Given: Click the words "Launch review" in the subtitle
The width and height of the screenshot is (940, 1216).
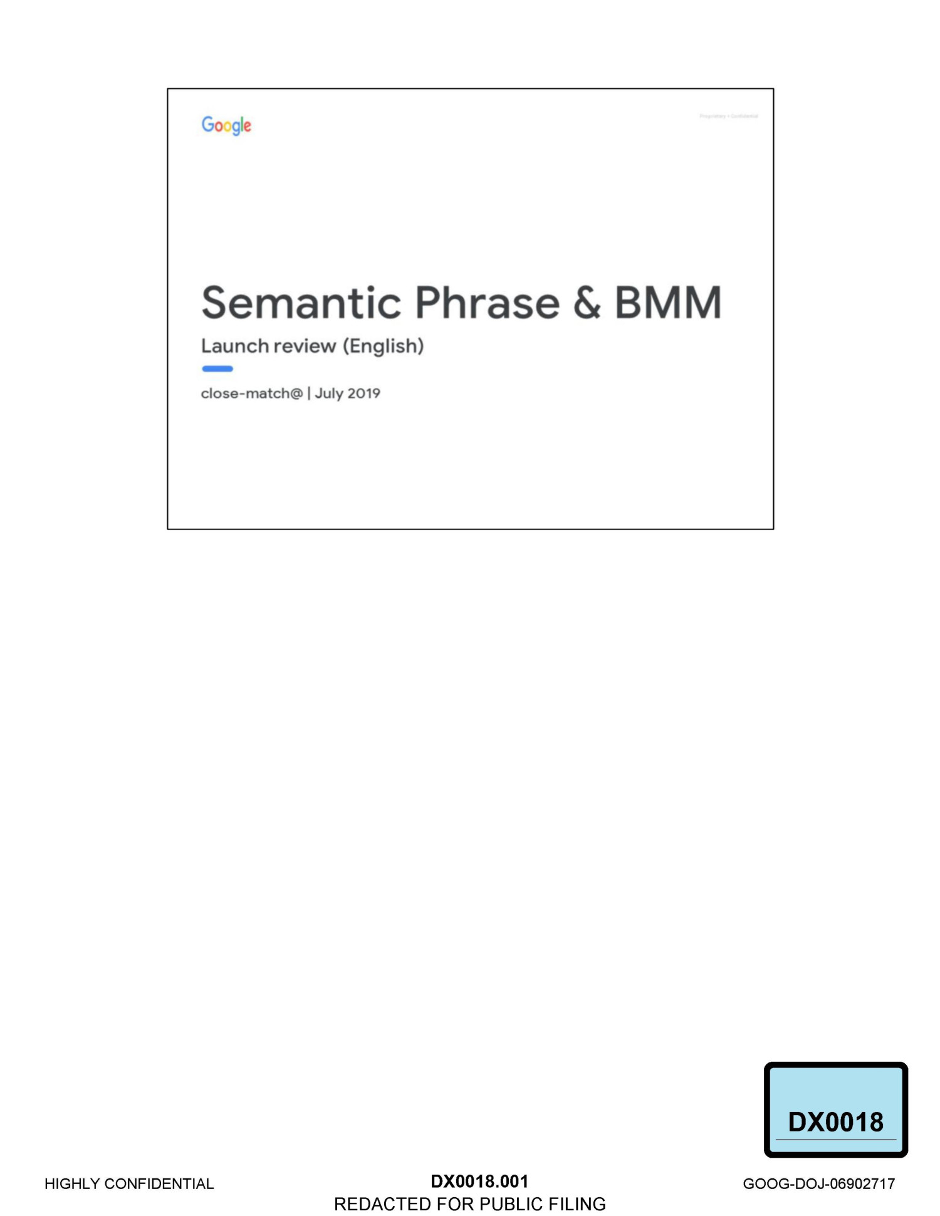Looking at the screenshot, I should pos(268,346).
